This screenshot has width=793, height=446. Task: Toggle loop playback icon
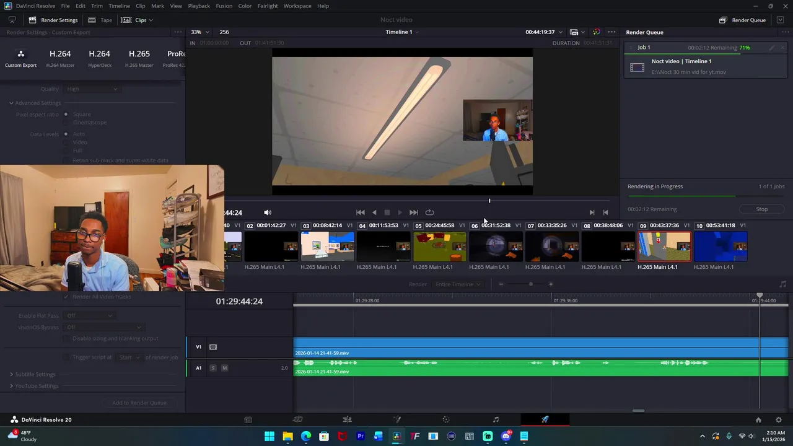coord(429,212)
